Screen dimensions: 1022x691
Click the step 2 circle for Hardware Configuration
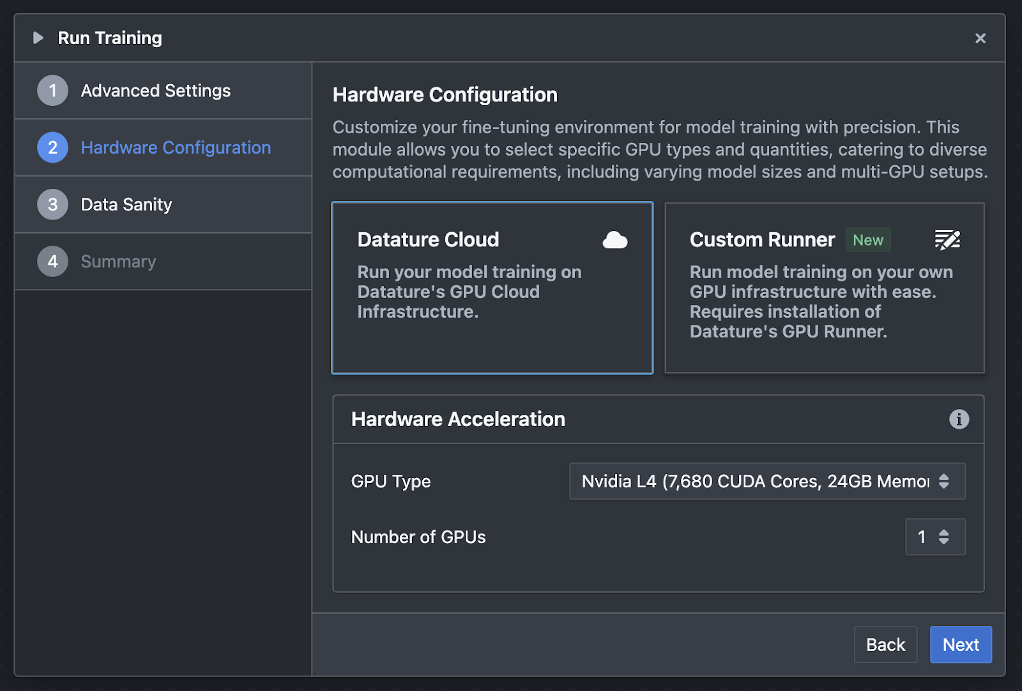(52, 147)
